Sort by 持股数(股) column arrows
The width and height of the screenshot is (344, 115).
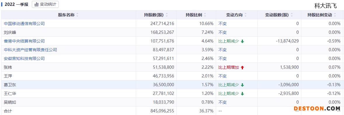(167, 15)
